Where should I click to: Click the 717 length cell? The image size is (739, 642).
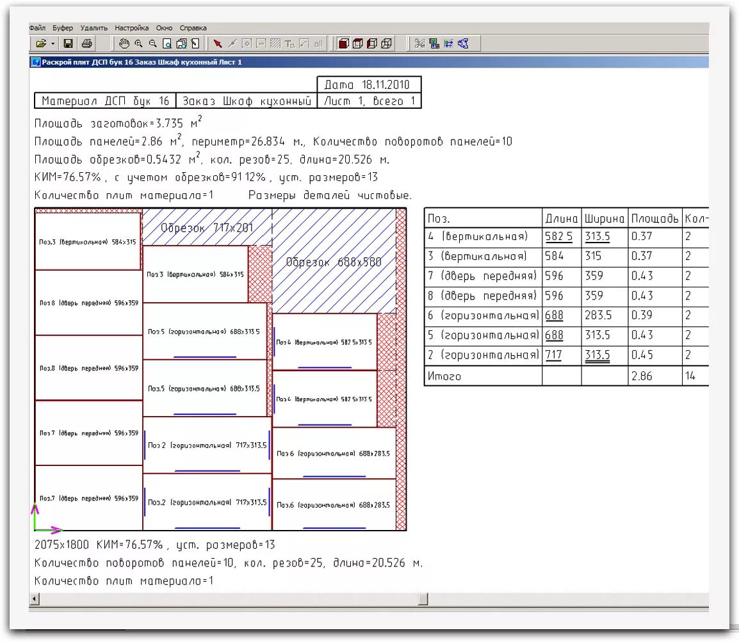point(562,356)
